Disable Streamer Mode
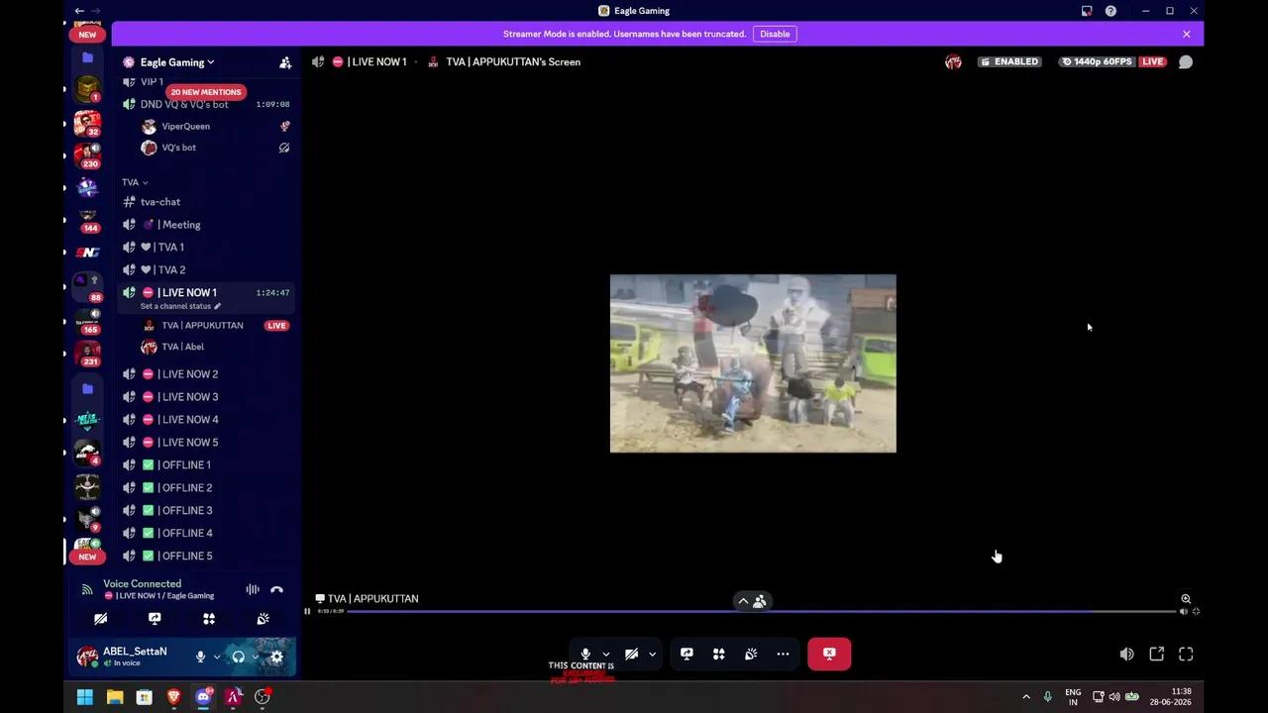 (x=775, y=34)
